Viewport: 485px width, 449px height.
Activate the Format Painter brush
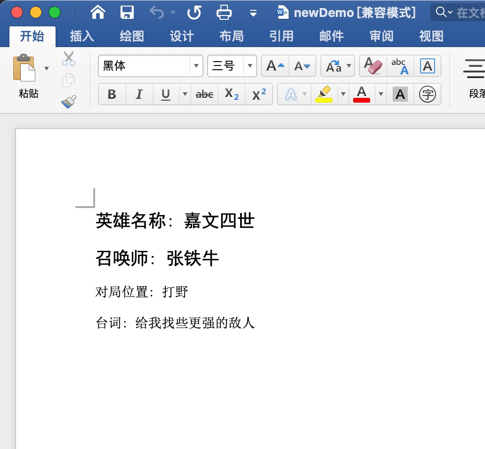(x=68, y=102)
